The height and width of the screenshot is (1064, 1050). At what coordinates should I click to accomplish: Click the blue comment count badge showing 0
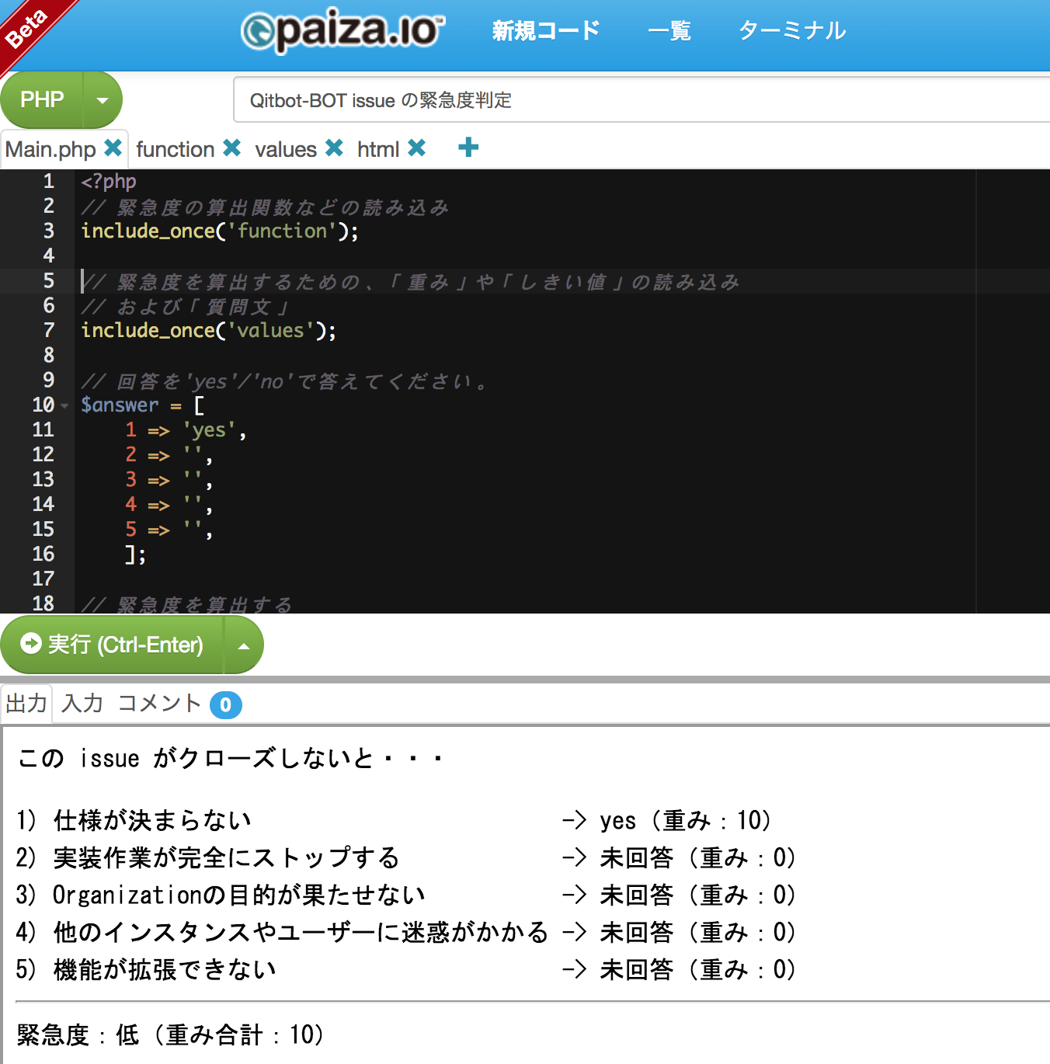coord(226,705)
